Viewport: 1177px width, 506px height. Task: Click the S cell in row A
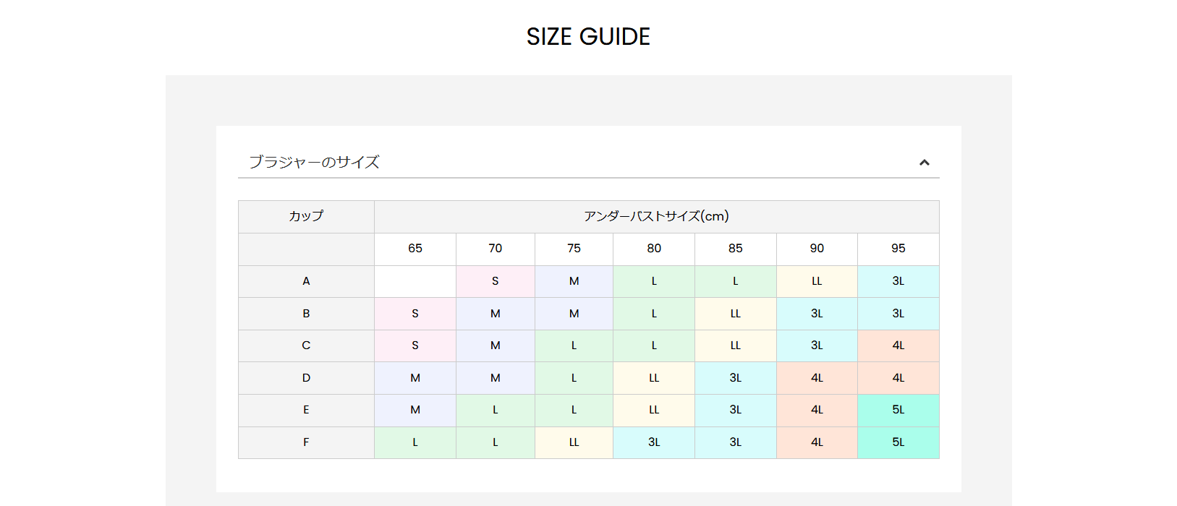[496, 281]
